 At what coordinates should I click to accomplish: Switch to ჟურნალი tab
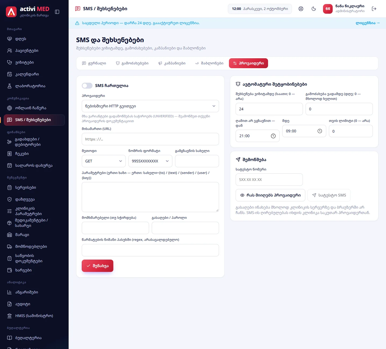click(94, 63)
